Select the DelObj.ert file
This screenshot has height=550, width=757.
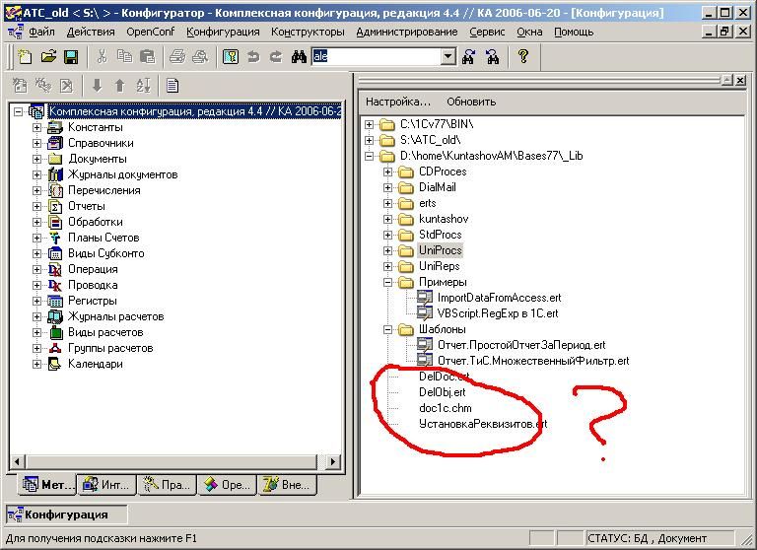tap(442, 392)
